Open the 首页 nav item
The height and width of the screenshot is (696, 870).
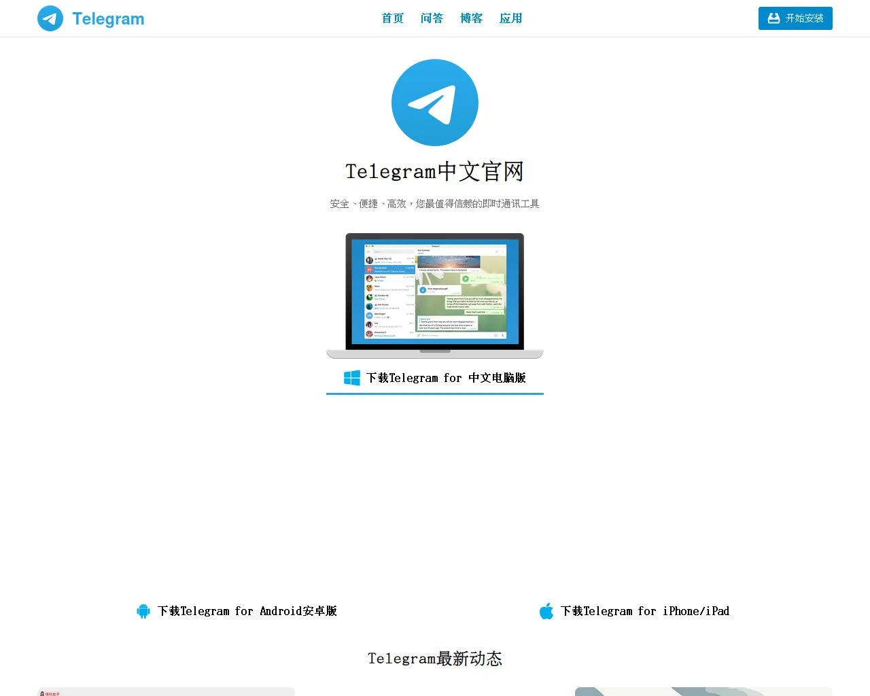tap(393, 18)
